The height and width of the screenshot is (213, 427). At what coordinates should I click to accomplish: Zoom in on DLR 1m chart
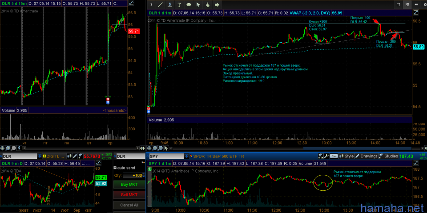pyautogui.click(x=155, y=148)
